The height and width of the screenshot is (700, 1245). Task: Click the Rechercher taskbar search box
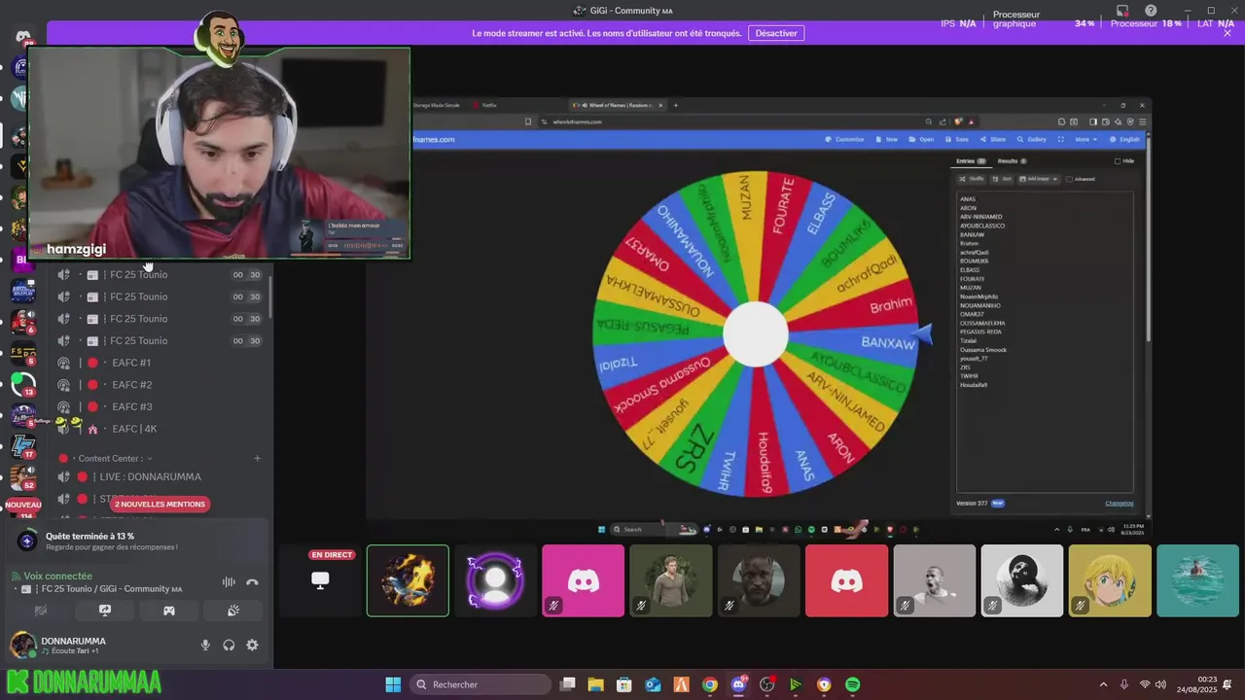click(x=480, y=684)
